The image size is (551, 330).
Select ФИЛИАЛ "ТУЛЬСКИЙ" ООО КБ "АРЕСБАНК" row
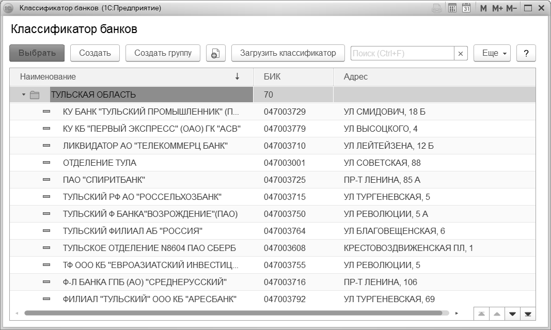[x=273, y=299]
